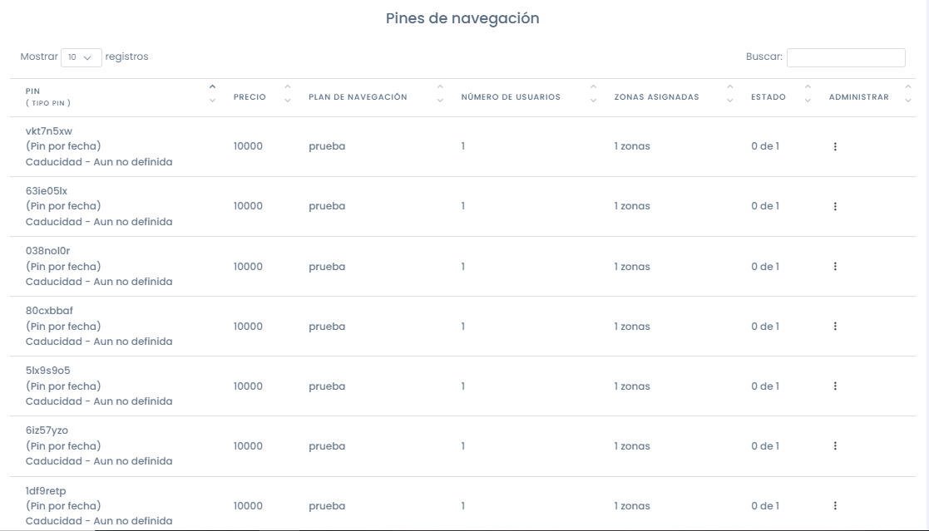This screenshot has height=531, width=929.
Task: Open the three-dot menu for pin 6iz57yzo
Action: (835, 445)
